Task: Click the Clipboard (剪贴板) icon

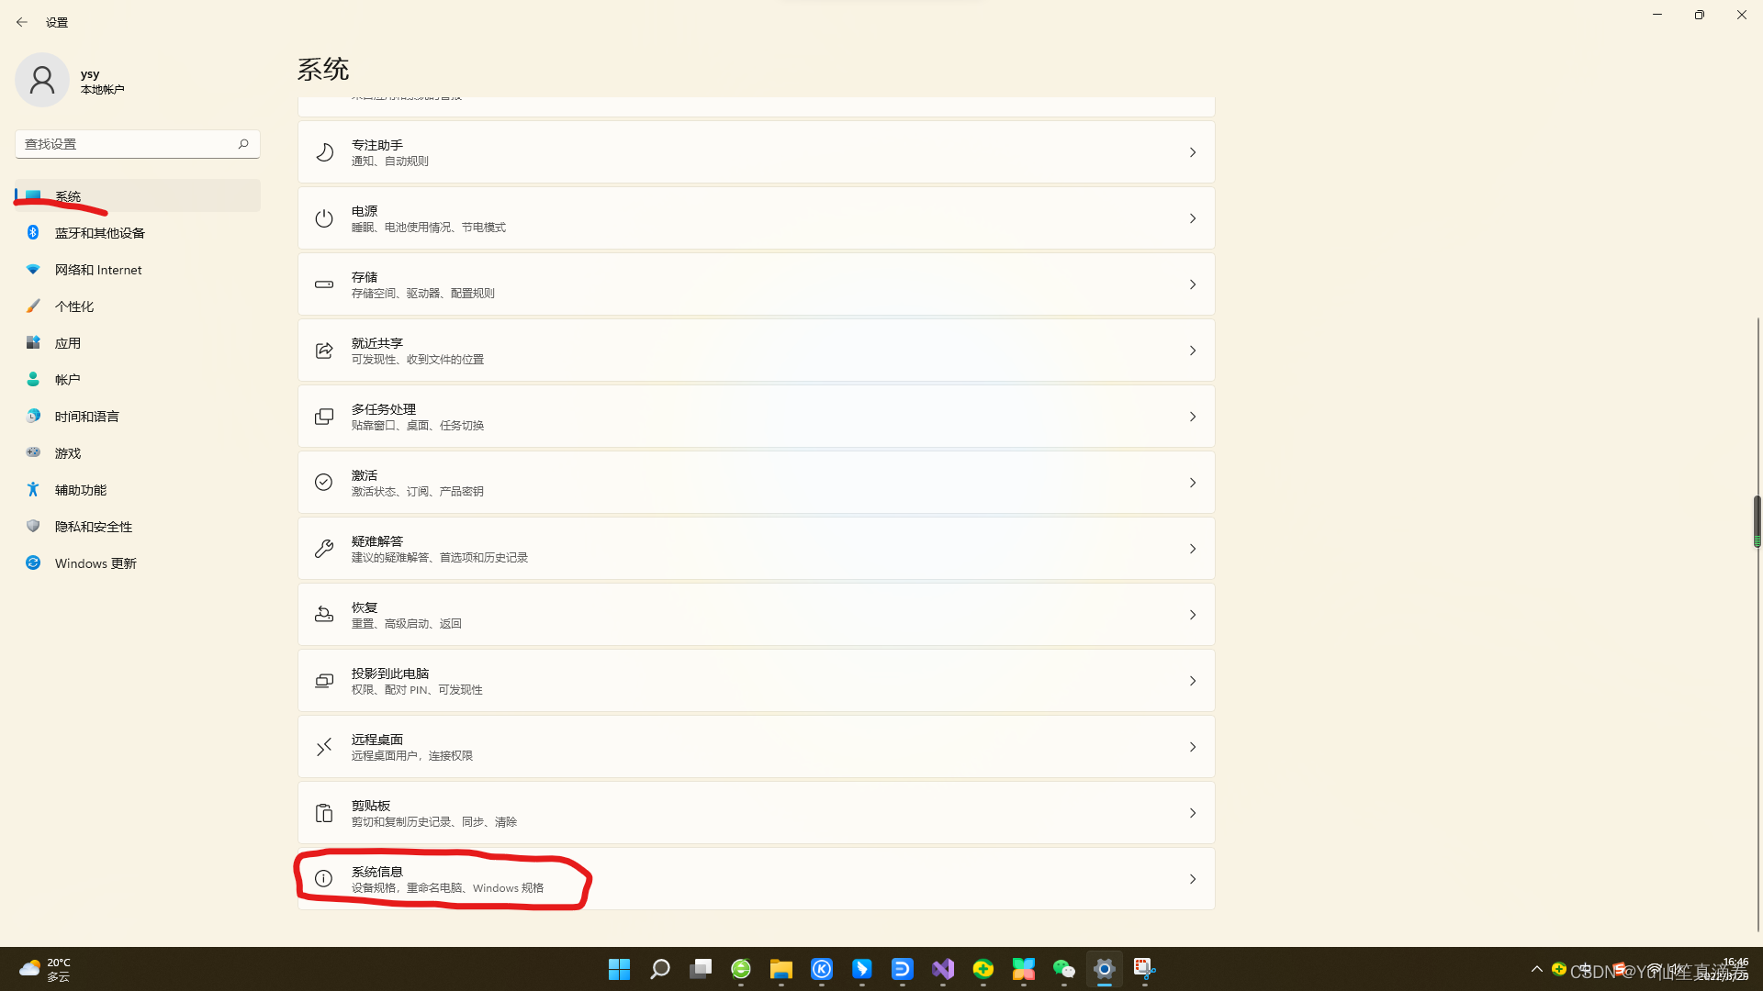Action: click(x=324, y=813)
